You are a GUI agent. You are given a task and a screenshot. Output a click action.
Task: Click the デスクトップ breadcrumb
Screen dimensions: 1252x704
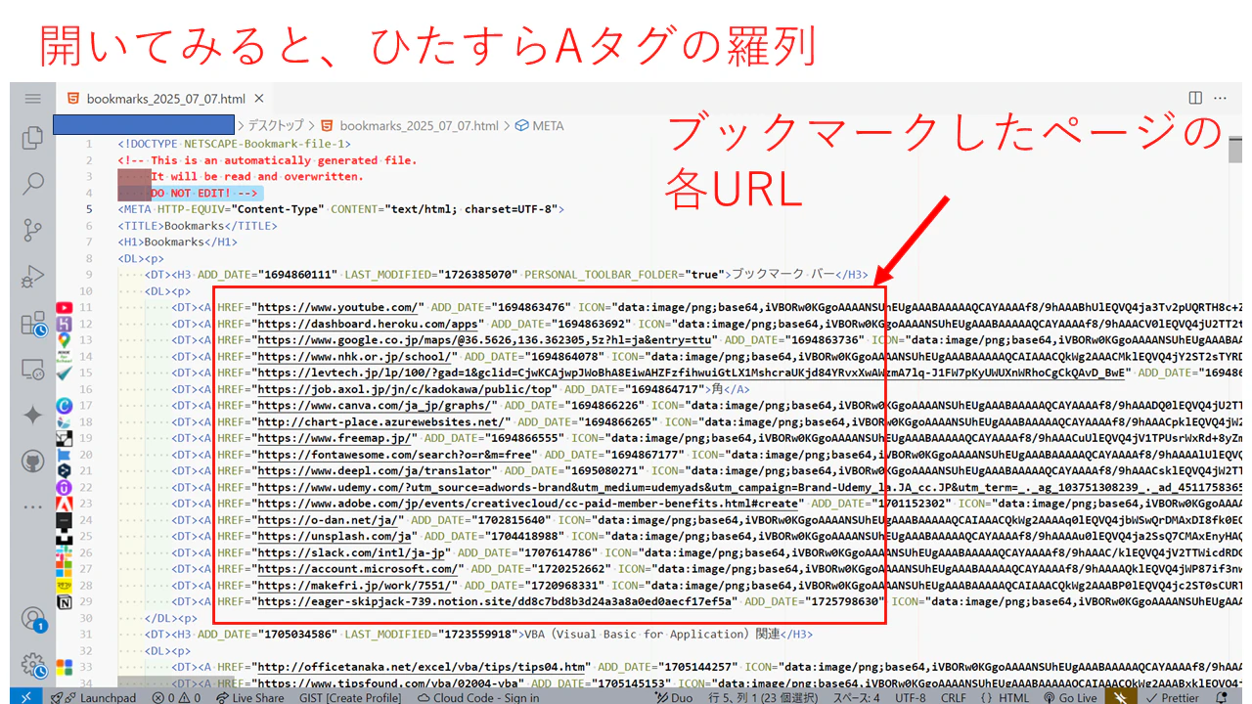point(276,126)
